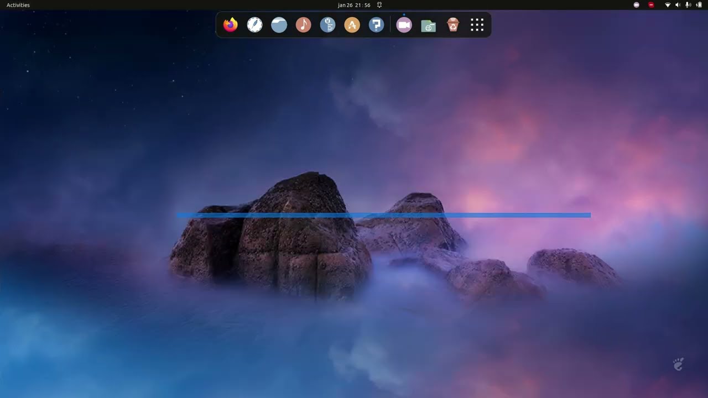Open the GNOME Web browser

point(254,24)
